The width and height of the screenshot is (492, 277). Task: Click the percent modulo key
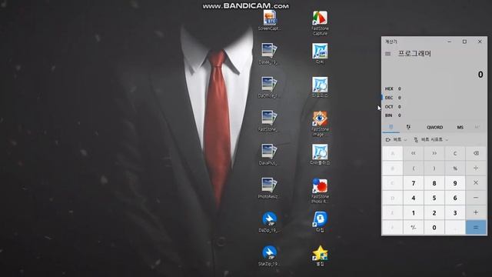455,169
